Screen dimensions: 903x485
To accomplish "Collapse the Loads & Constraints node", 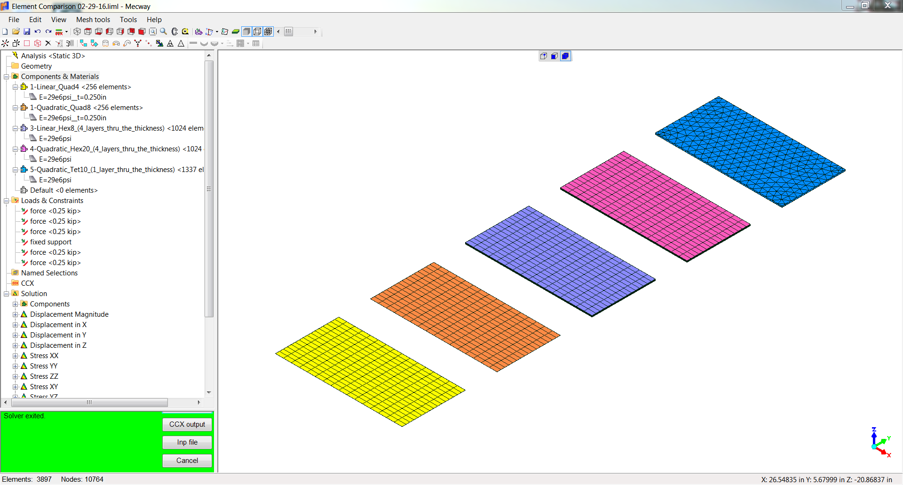I will coord(7,201).
